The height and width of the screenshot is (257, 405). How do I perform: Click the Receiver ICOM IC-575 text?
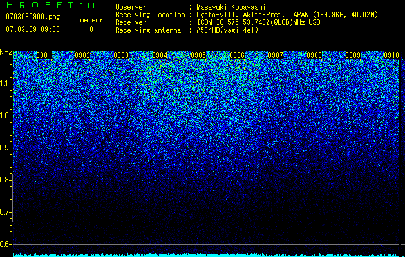[x=258, y=22]
